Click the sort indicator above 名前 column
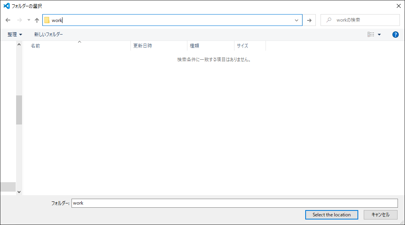This screenshot has height=225, width=405. pyautogui.click(x=80, y=42)
